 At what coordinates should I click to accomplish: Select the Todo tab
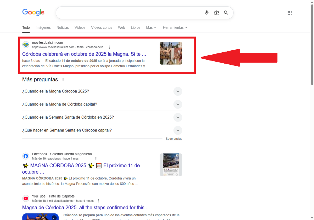[x=26, y=27]
